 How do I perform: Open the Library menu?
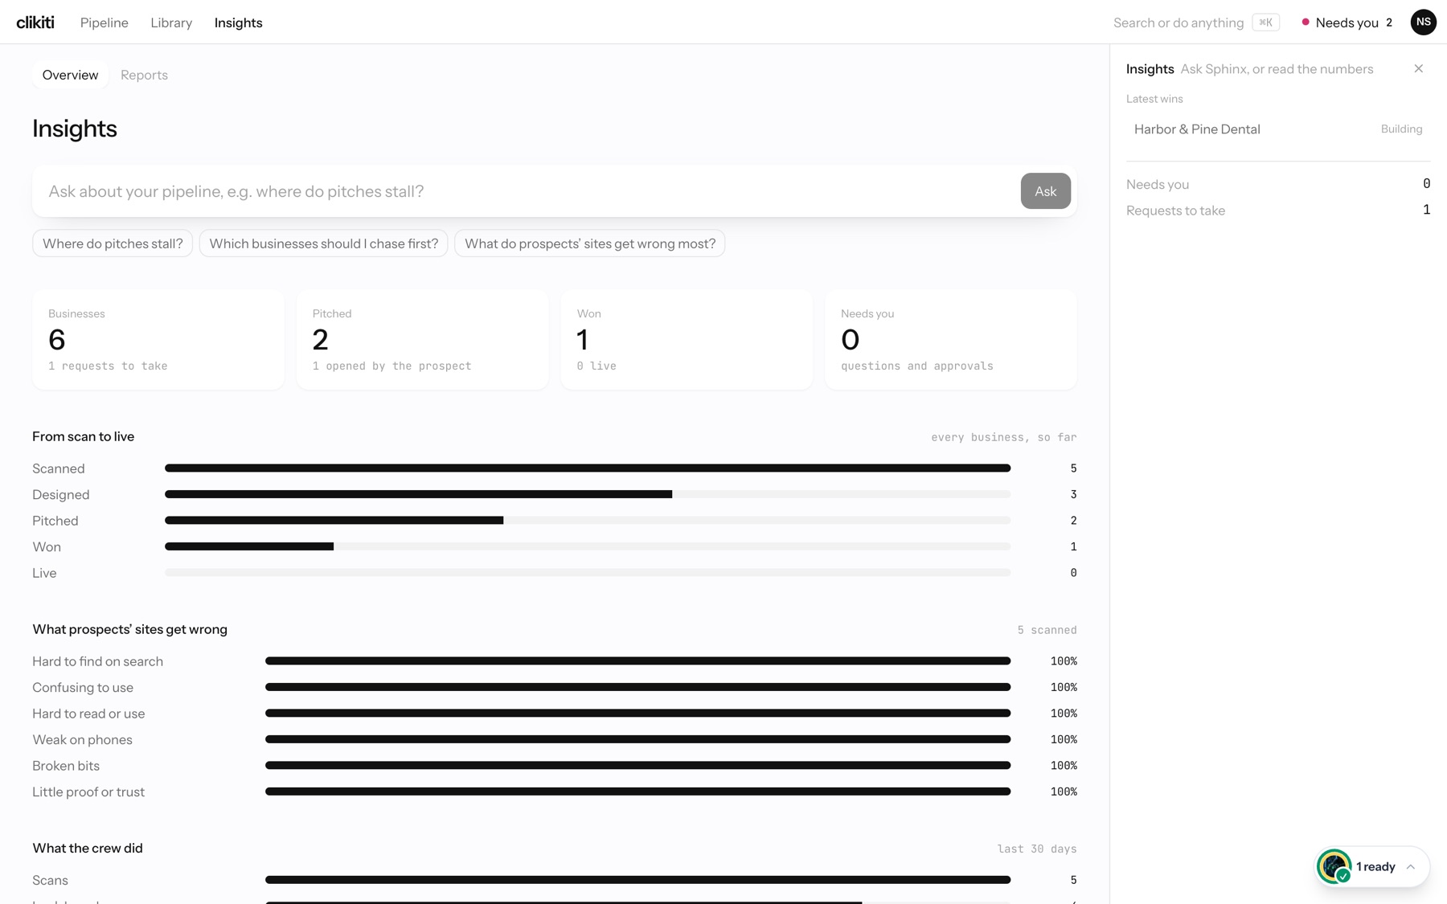pyautogui.click(x=171, y=22)
